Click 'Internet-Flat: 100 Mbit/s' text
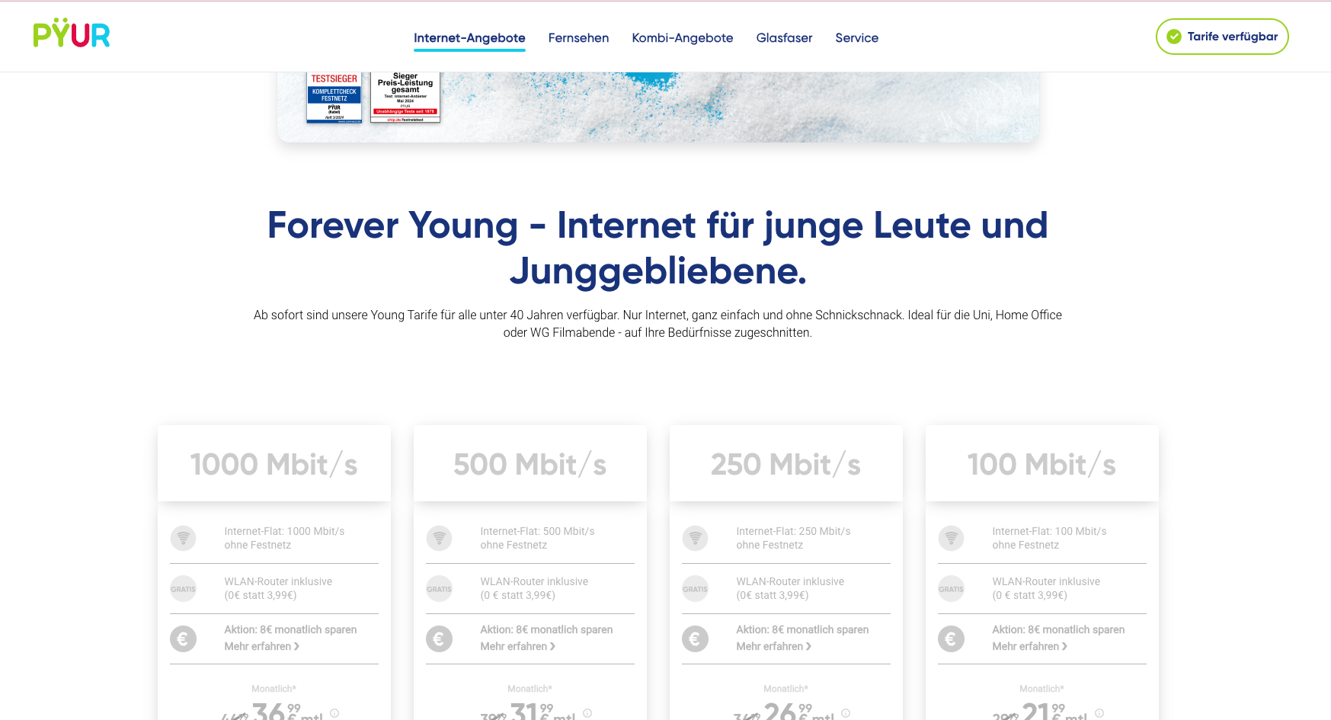Image resolution: width=1331 pixels, height=720 pixels. coord(1049,531)
